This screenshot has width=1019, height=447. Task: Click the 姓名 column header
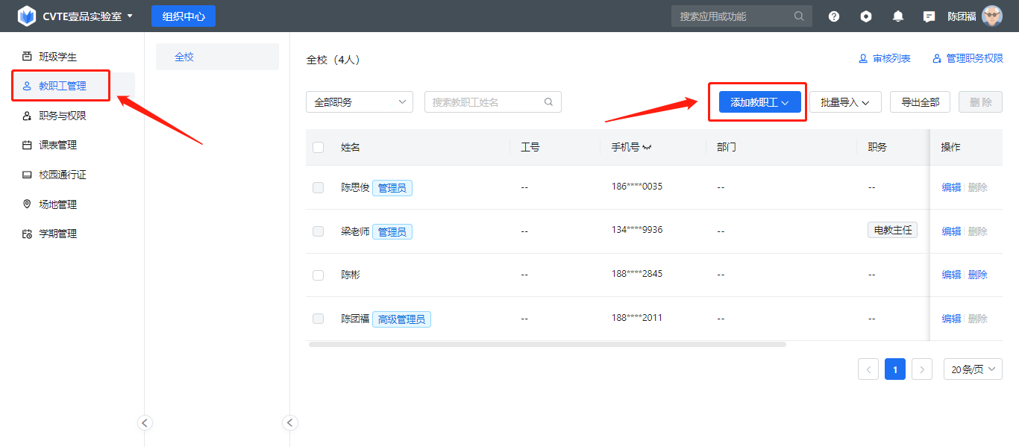[351, 148]
